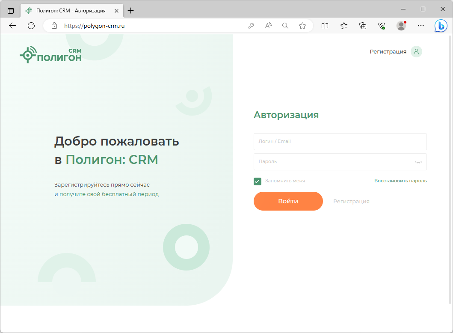Viewport: 453px width, 333px height.
Task: Open the Collections icon
Action: (x=363, y=26)
